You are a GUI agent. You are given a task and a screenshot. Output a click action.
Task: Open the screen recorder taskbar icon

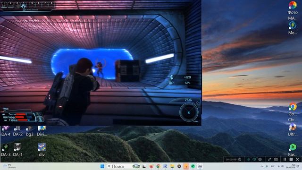click(x=200, y=166)
